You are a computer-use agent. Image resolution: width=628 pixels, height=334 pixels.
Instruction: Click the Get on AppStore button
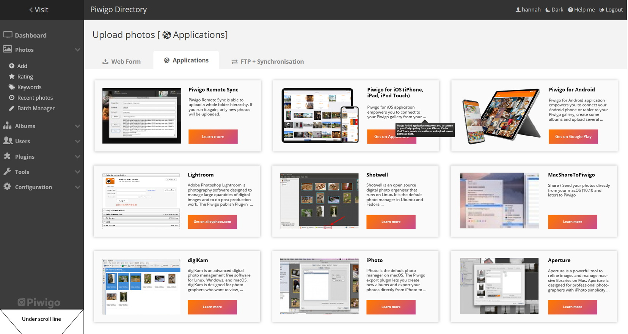point(391,137)
